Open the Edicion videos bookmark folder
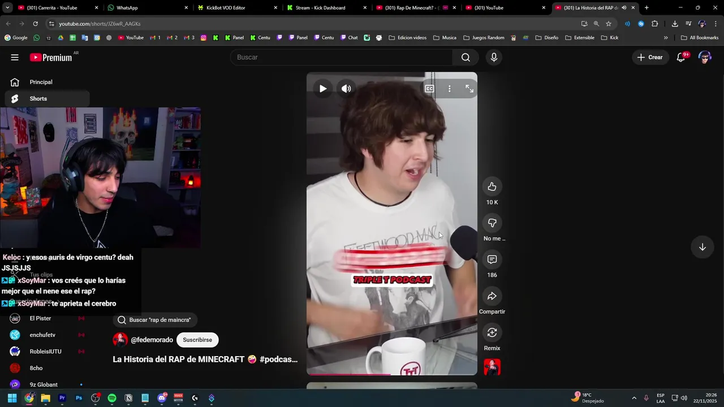The height and width of the screenshot is (407, 724). (407, 38)
